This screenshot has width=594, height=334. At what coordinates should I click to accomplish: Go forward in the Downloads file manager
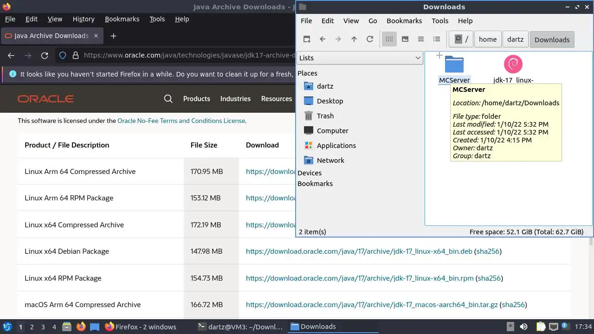point(338,39)
